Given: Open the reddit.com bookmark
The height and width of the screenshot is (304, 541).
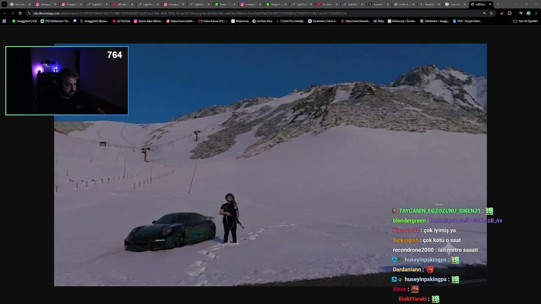Looking at the screenshot, I should tap(180, 21).
